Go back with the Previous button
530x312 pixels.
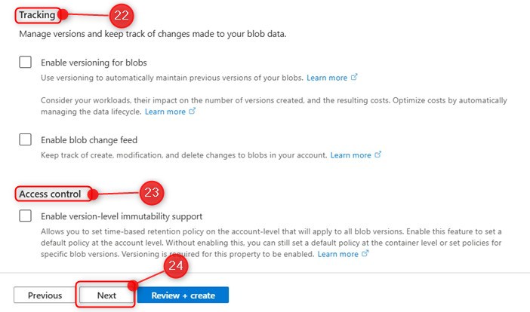[x=45, y=295]
